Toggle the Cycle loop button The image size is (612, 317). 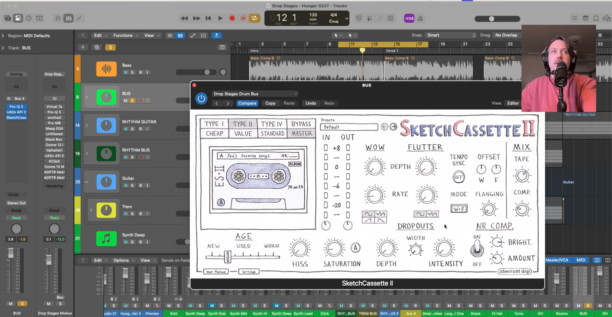click(x=254, y=18)
